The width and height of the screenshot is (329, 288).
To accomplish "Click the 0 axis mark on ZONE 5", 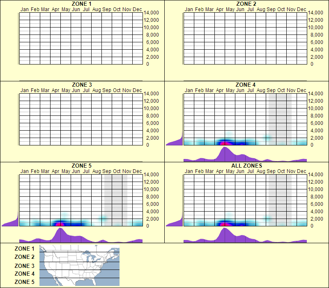I will (148, 226).
